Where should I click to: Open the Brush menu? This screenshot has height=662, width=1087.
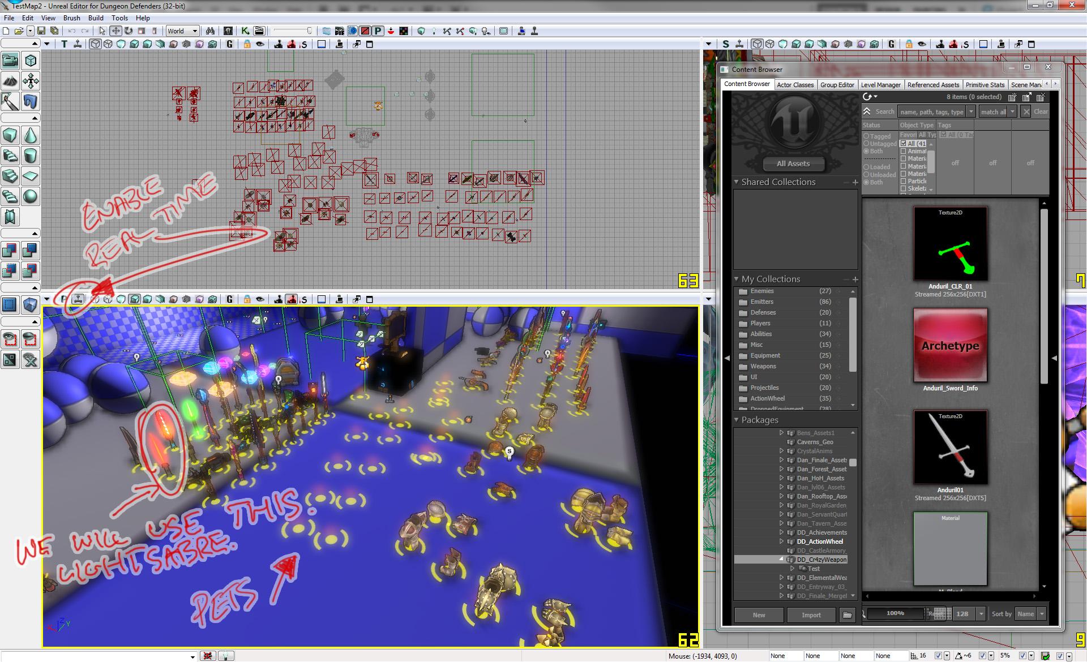point(71,18)
